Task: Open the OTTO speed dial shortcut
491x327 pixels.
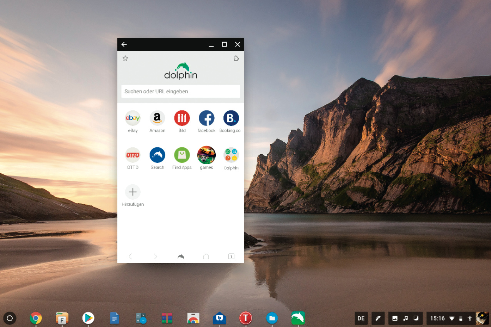Action: tap(133, 155)
